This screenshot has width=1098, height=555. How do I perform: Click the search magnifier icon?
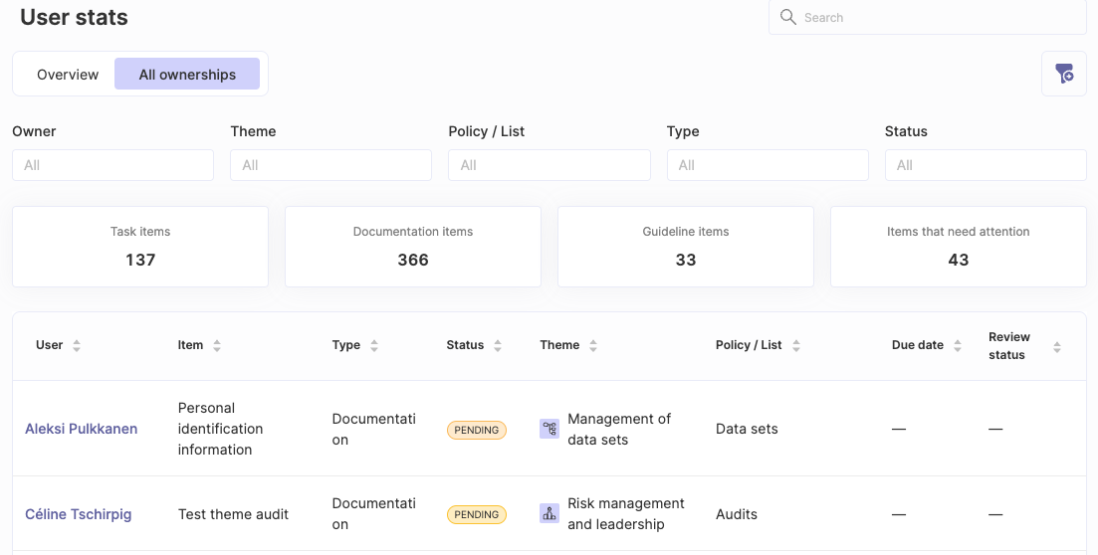pos(787,17)
